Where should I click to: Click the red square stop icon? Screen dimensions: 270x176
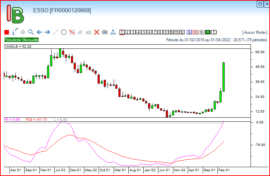click(x=6, y=32)
